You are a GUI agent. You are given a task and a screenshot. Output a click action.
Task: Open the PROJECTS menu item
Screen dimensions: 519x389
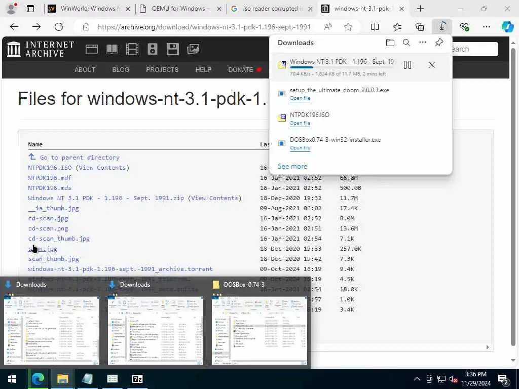(x=162, y=70)
